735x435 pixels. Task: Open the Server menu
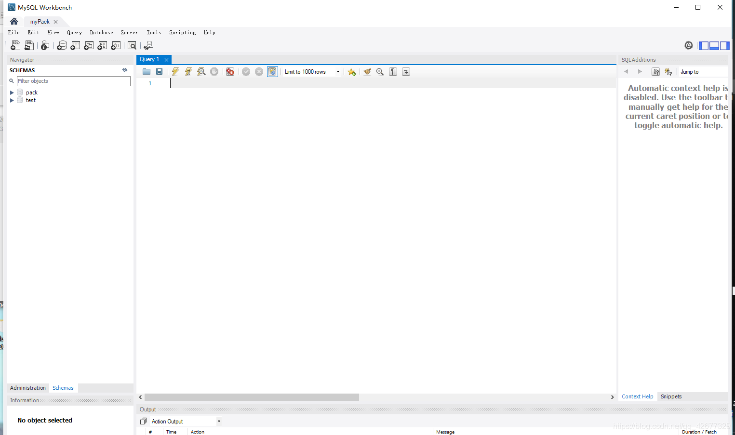point(129,32)
